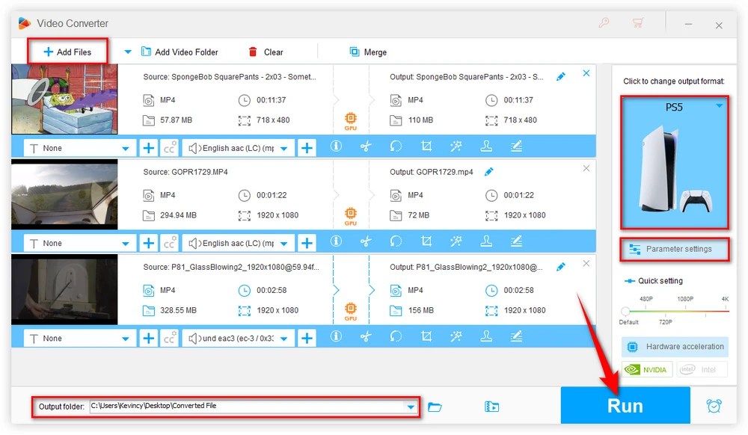Start conversion with the Run button
This screenshot has width=748, height=435.
(625, 405)
